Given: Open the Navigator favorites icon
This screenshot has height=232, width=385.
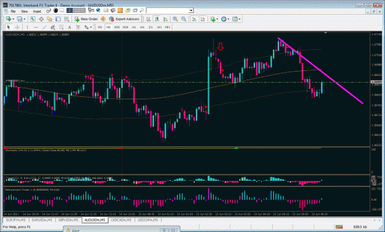Looking at the screenshot, I should point(50,19).
